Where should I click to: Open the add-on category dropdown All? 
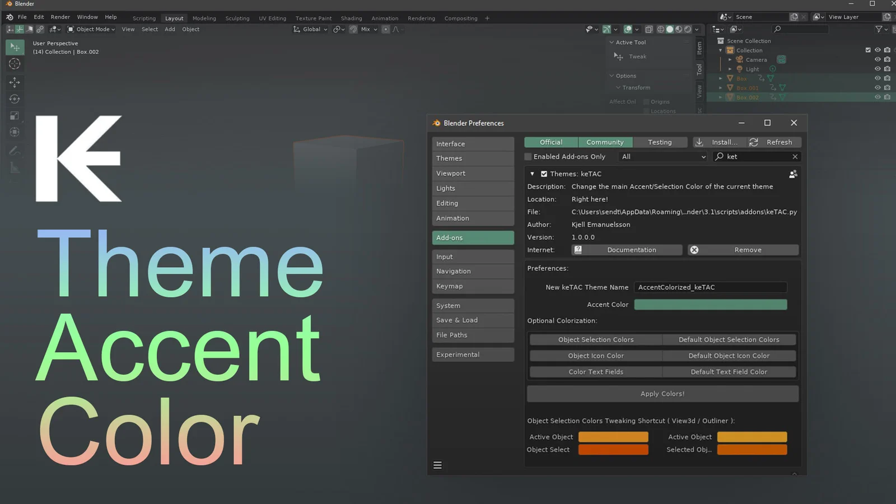(x=663, y=157)
